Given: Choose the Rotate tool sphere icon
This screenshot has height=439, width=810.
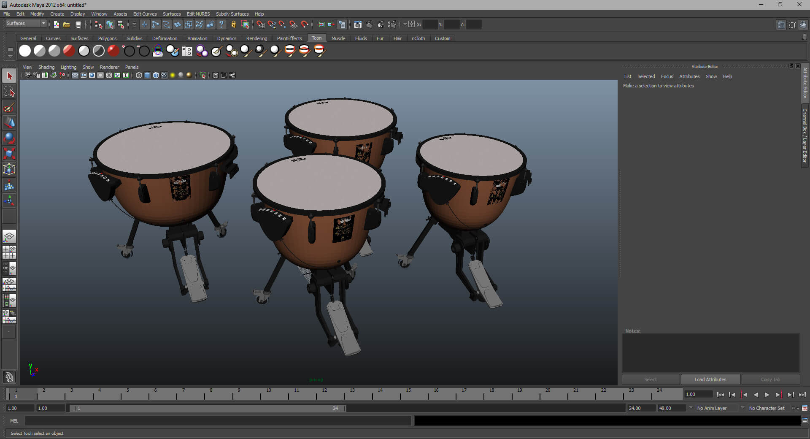Looking at the screenshot, I should (x=9, y=138).
